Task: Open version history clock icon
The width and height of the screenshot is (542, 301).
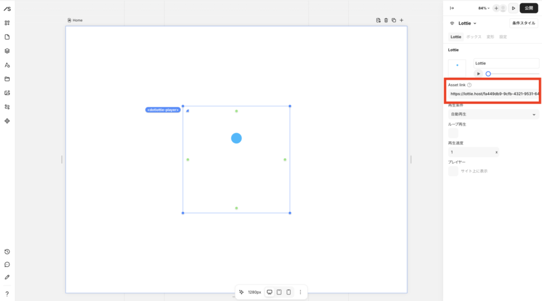Action: 7,252
